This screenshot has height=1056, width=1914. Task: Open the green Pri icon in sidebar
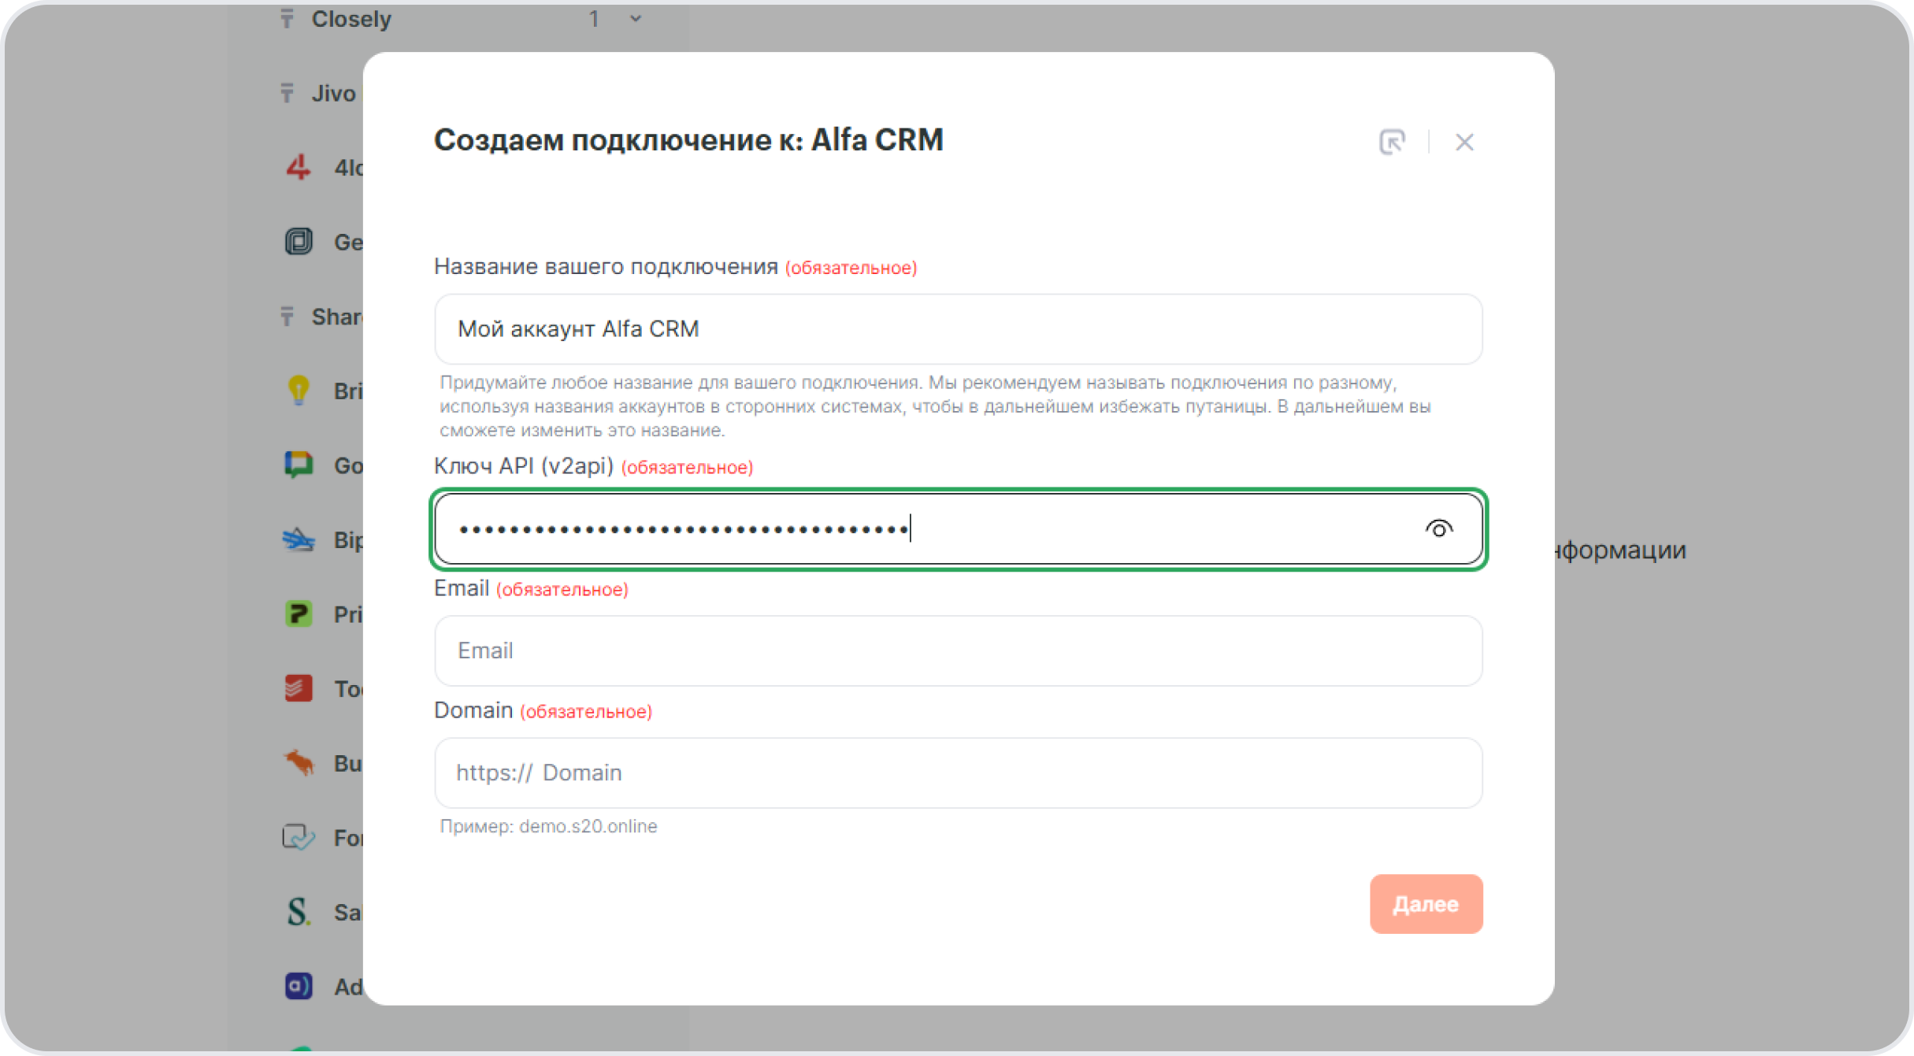(298, 613)
